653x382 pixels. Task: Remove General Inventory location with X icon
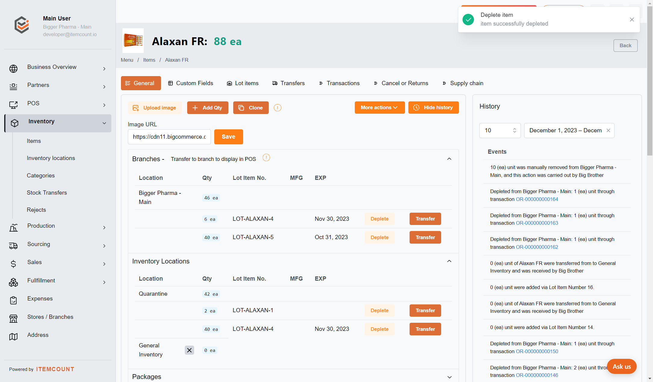point(189,350)
